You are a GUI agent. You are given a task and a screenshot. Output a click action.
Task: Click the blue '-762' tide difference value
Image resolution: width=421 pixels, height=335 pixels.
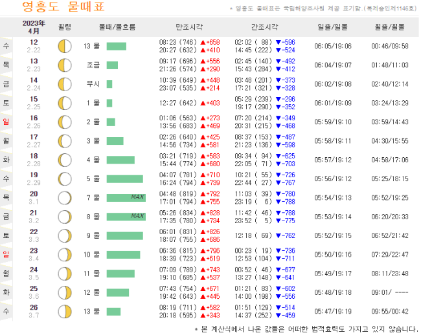pos(286,235)
